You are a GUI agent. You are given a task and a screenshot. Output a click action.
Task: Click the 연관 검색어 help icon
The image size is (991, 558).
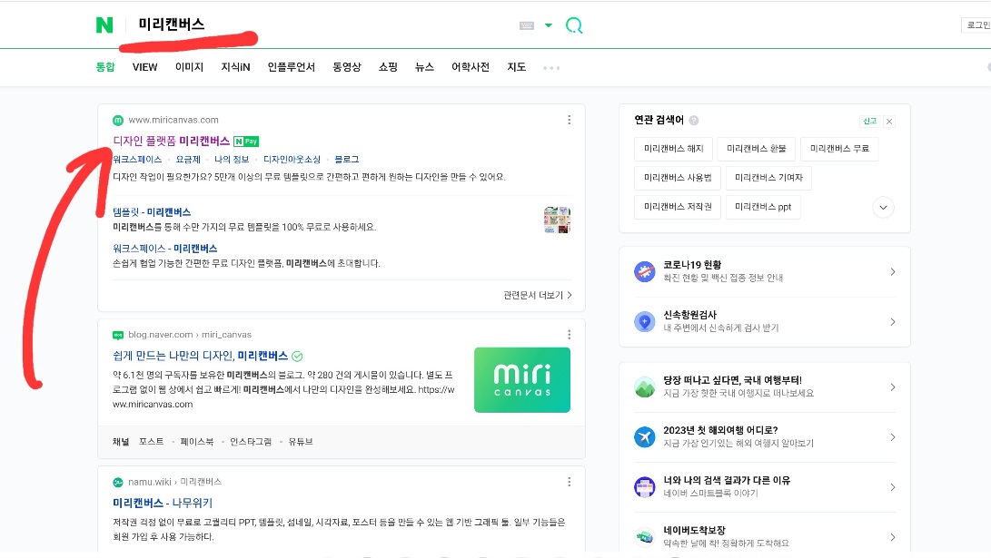[693, 121]
